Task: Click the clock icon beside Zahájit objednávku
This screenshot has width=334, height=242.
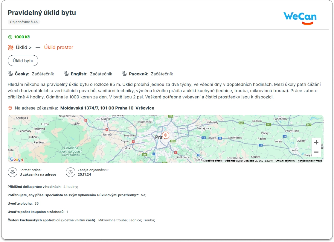Action: click(x=71, y=172)
